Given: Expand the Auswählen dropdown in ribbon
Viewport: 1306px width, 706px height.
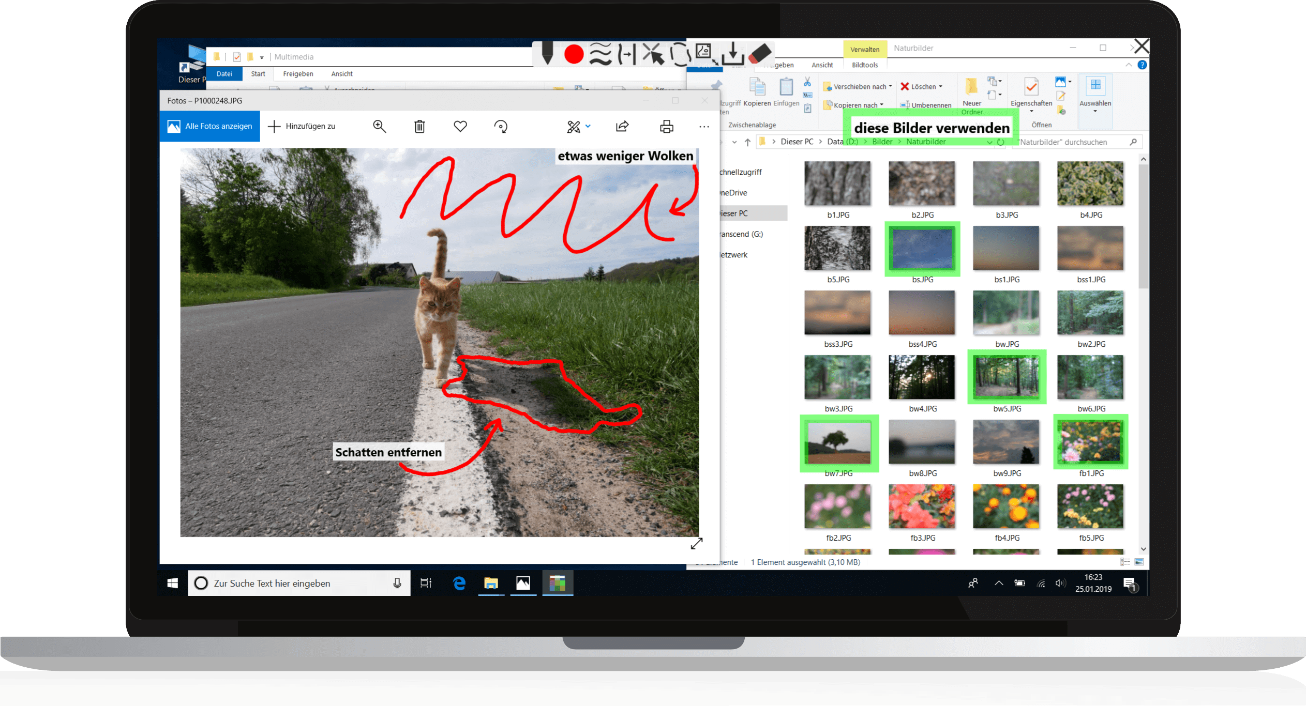Looking at the screenshot, I should (1095, 111).
